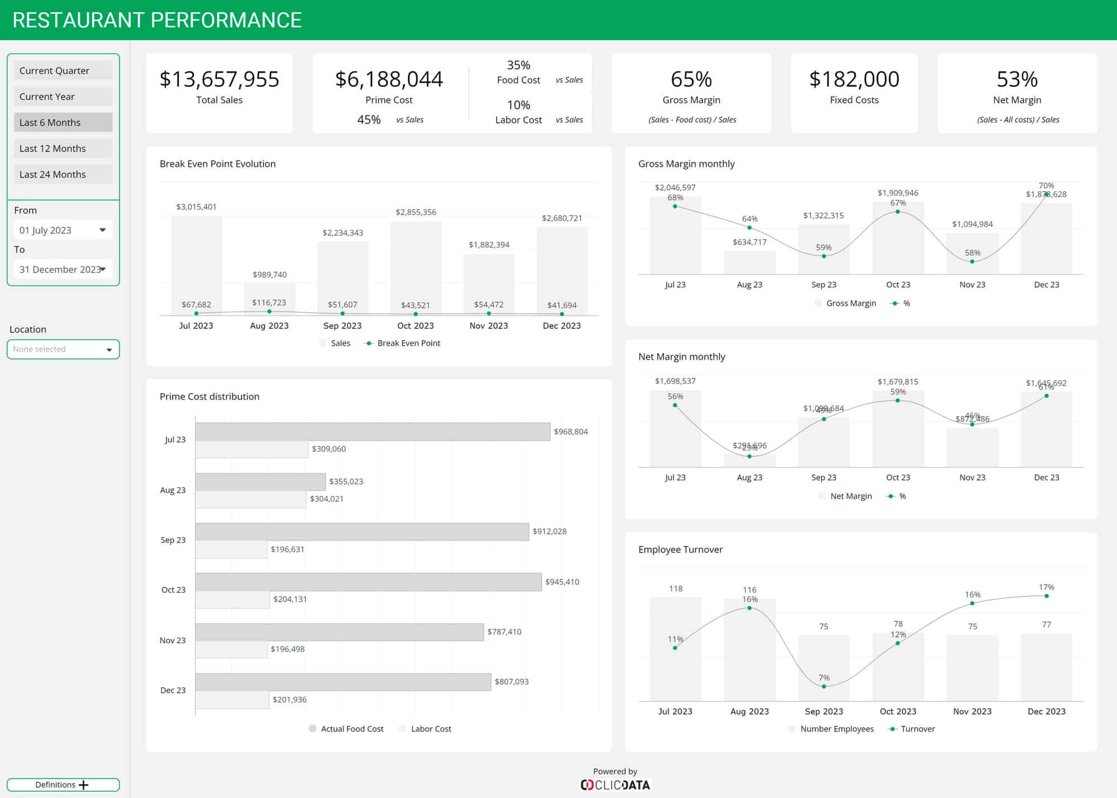Switch to Last 12 Months view
1117x798 pixels.
tap(63, 148)
